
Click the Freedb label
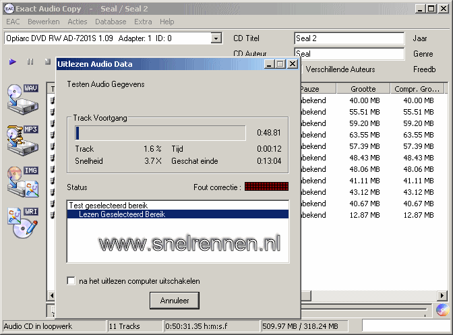[x=424, y=69]
